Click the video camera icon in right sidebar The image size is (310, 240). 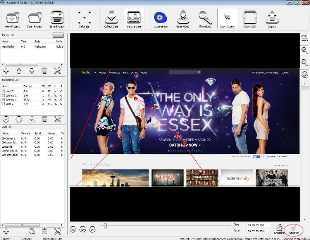pyautogui.click(x=305, y=38)
